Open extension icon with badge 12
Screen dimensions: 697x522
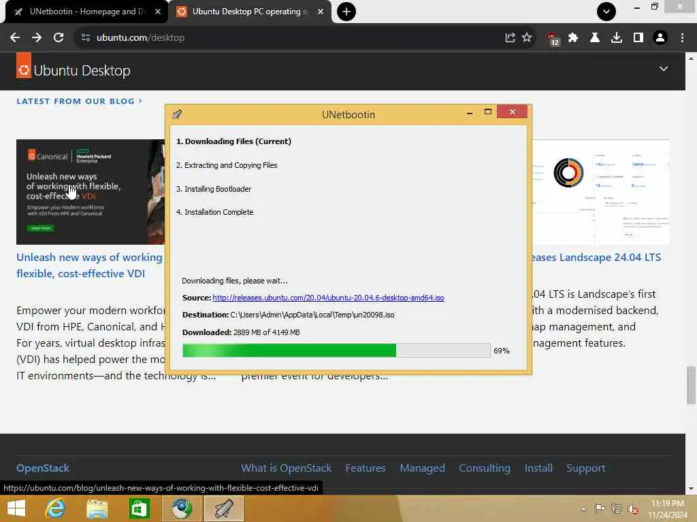click(x=553, y=39)
